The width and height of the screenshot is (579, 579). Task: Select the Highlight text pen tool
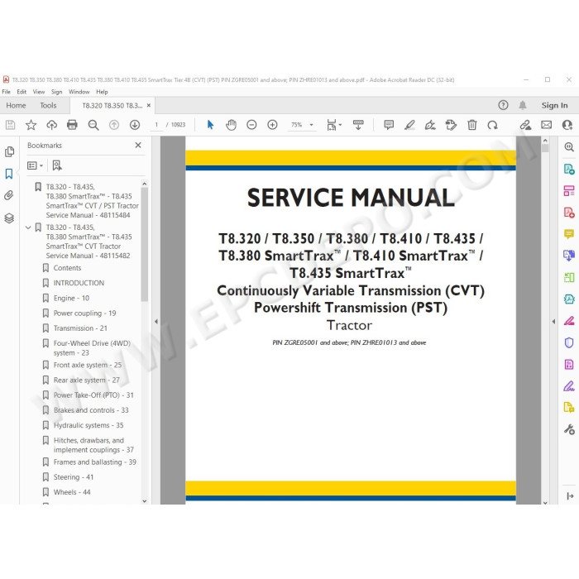pos(409,125)
